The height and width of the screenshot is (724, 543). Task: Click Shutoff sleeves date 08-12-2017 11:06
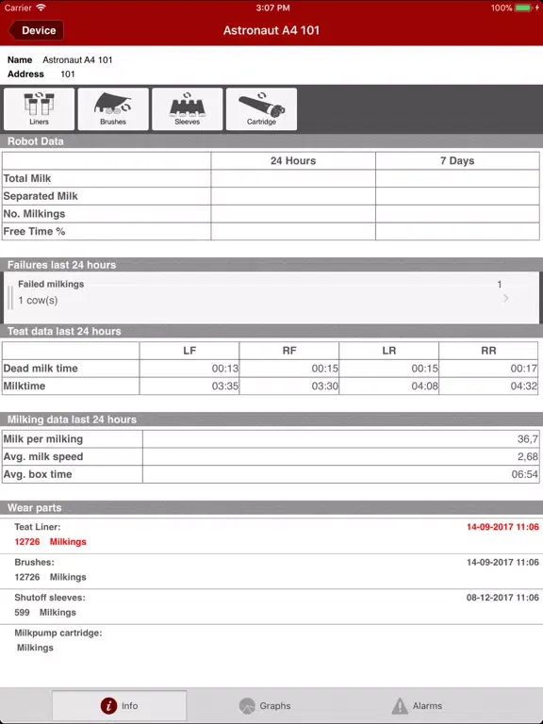click(502, 598)
